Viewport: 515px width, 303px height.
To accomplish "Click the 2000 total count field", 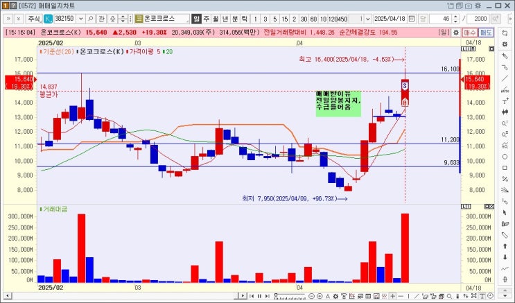I will tap(479, 19).
